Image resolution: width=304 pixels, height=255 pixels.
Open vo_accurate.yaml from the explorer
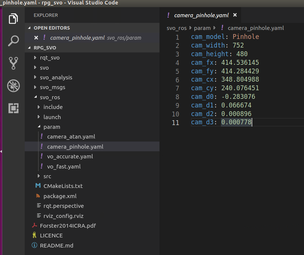pyautogui.click(x=70, y=157)
